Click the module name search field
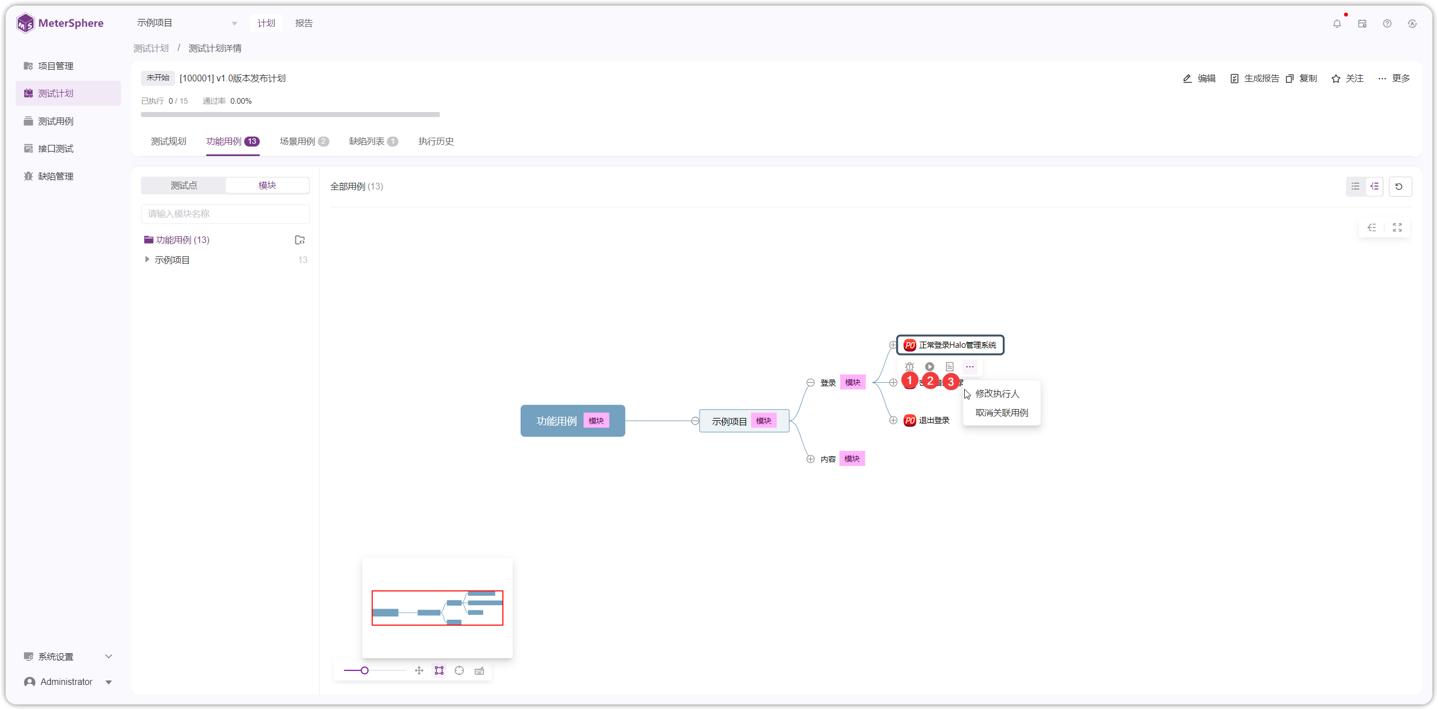Viewport: 1438px width, 710px height. (x=225, y=214)
